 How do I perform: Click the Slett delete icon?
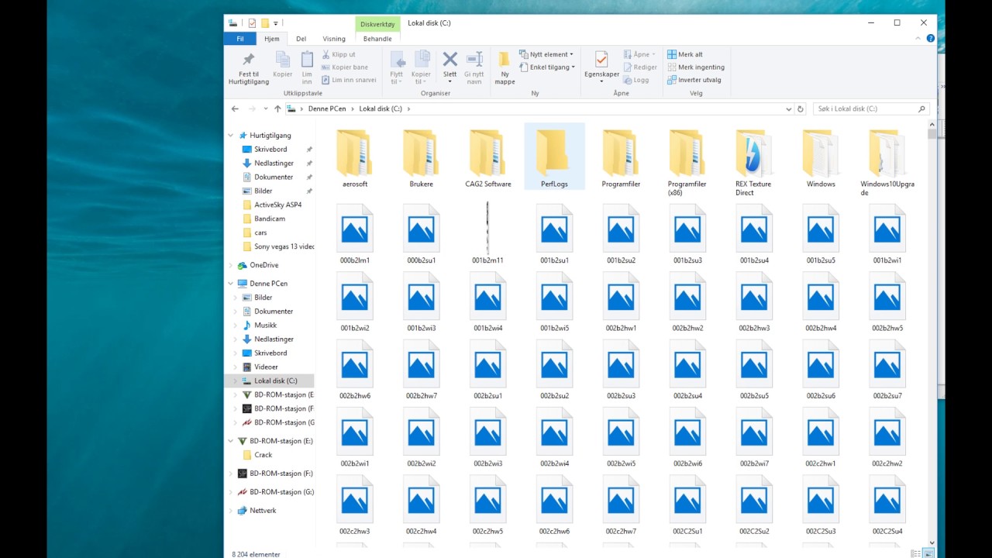tap(449, 60)
